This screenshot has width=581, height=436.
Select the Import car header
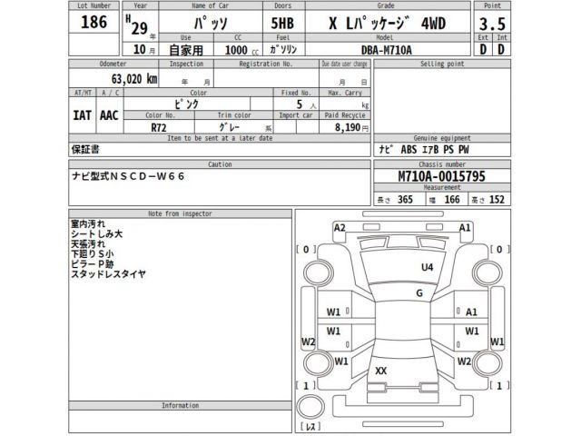pos(296,115)
